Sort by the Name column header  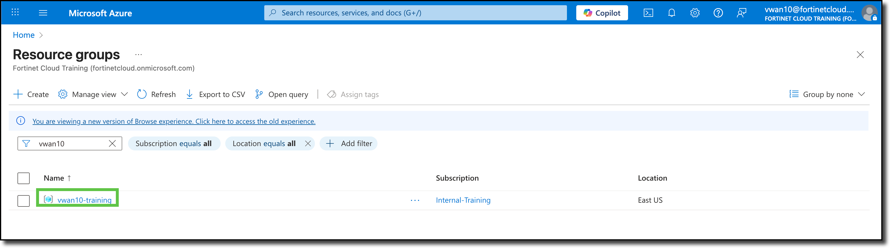click(54, 178)
